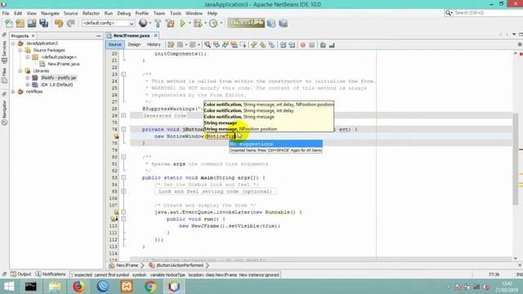Select the No suggestions completion item

tap(276, 144)
